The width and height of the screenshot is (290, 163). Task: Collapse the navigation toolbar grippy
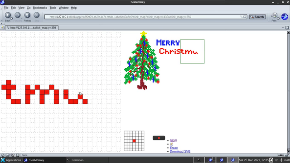1,16
